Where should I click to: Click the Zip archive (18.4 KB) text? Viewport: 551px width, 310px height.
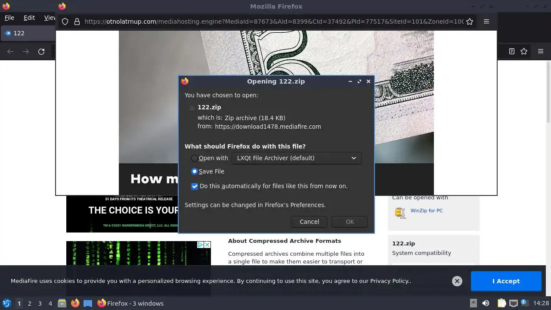pyautogui.click(x=255, y=118)
